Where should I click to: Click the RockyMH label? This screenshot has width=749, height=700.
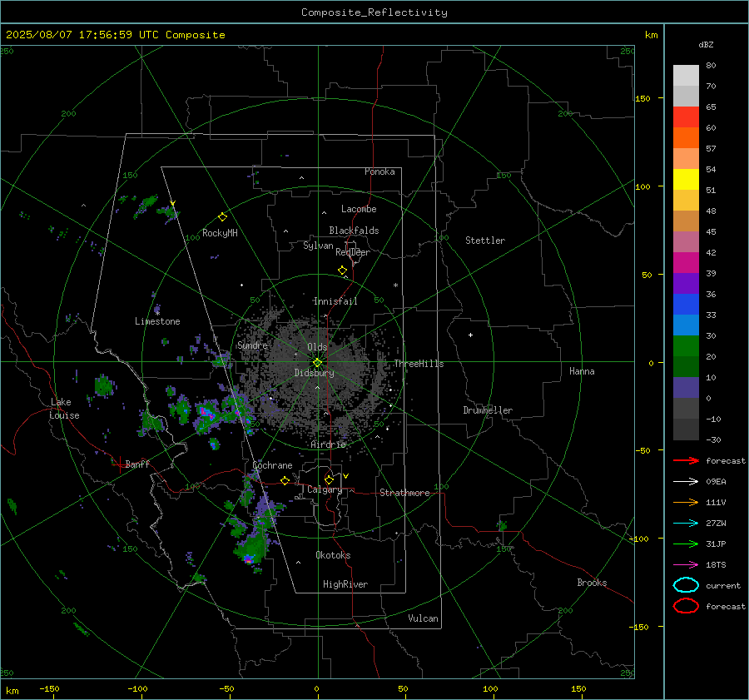[220, 233]
